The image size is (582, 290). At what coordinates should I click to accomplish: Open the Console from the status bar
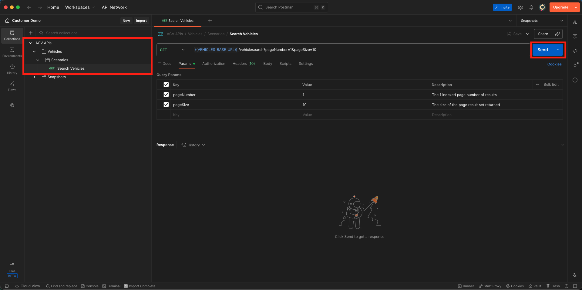[90, 286]
